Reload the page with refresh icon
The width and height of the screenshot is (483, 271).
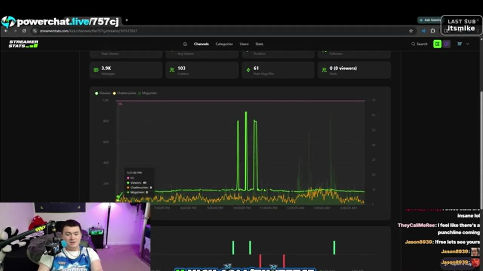(24, 31)
